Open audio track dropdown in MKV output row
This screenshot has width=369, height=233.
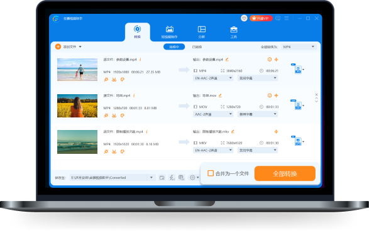click(213, 150)
